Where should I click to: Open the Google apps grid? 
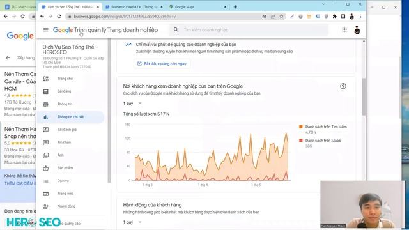tap(344, 30)
